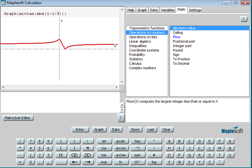Open the Help tab
Viewport: 252px width, 168px height.
pyautogui.click(x=131, y=10)
